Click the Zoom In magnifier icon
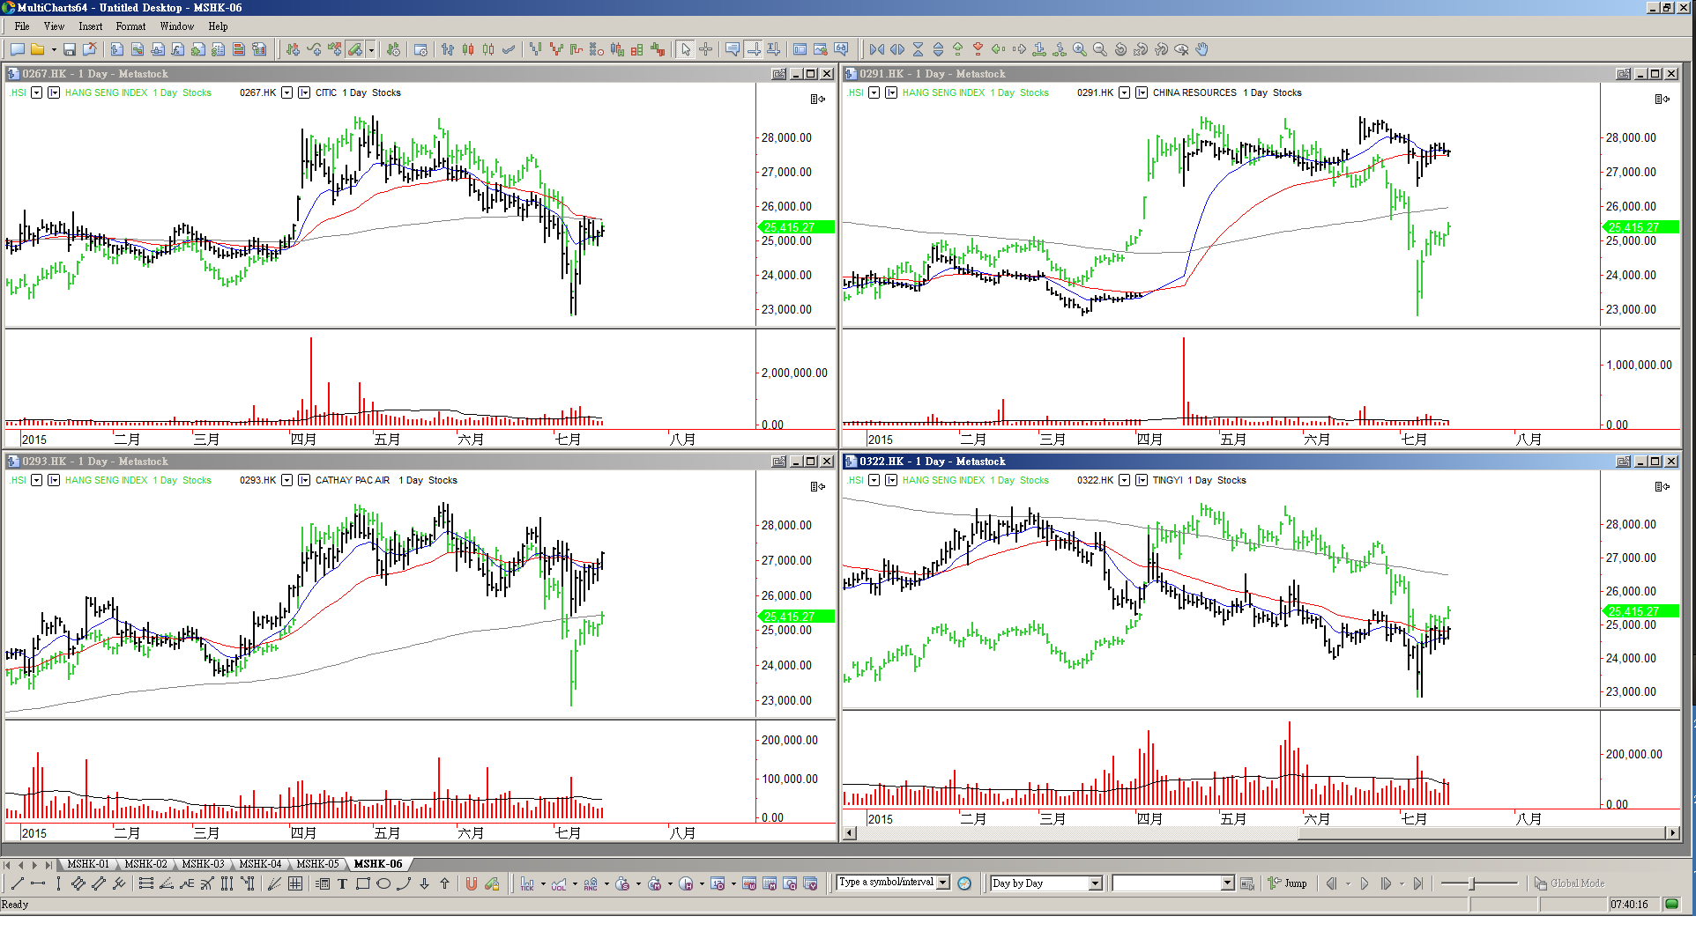1696x931 pixels. pyautogui.click(x=1079, y=50)
